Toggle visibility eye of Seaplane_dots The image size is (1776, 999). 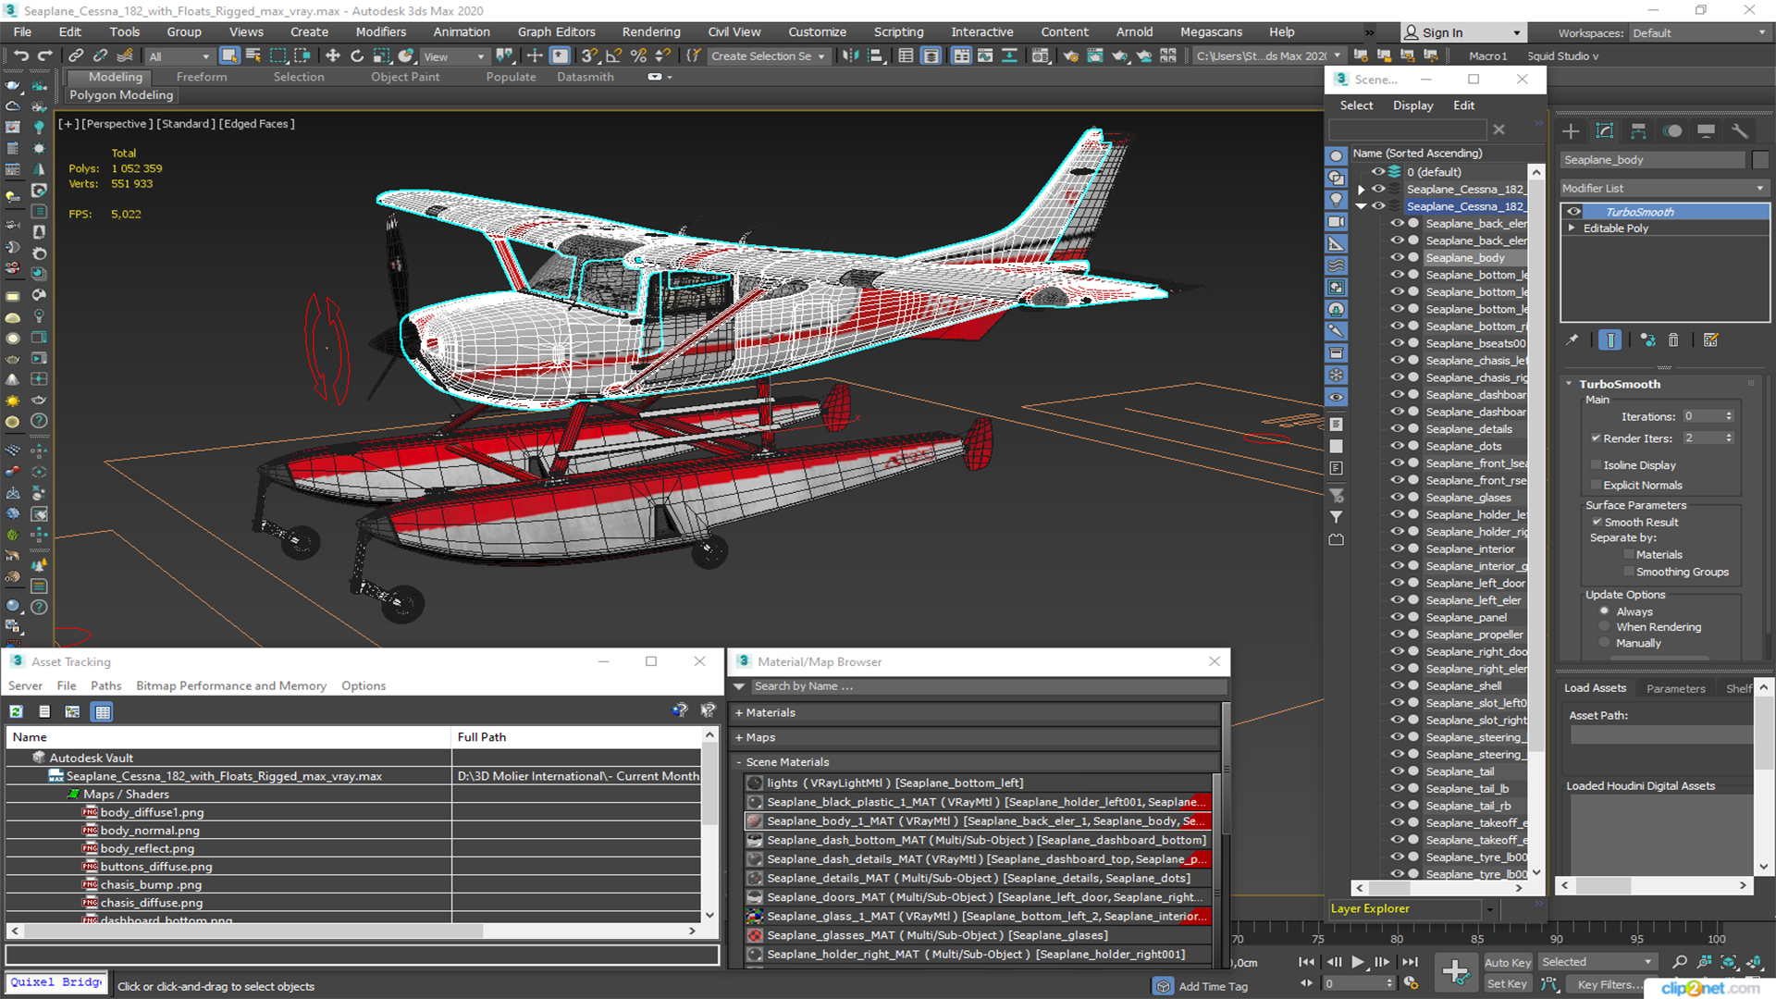1397,446
